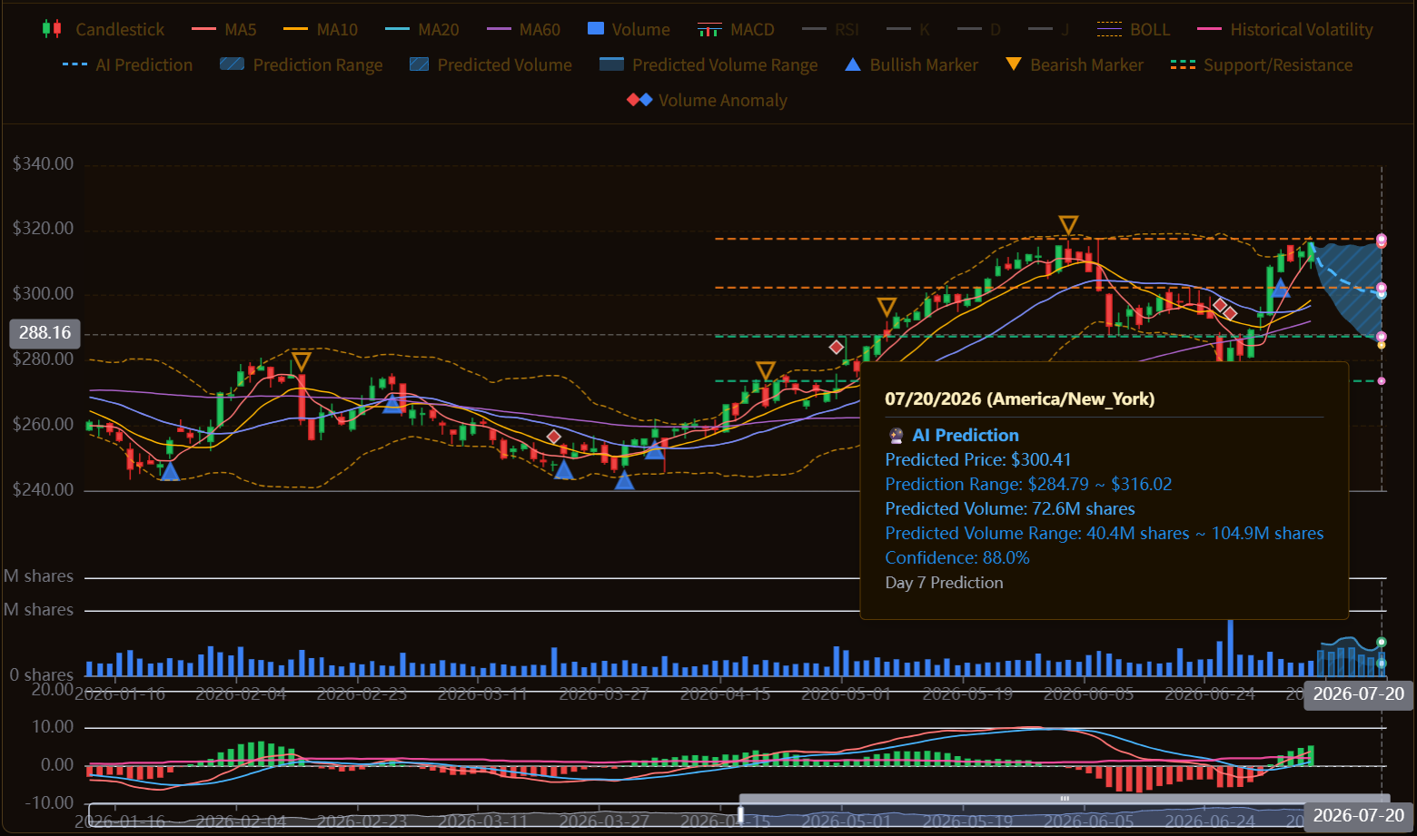Screen dimensions: 1417x836
Task: Hide Volume bars using legend
Action: (629, 29)
